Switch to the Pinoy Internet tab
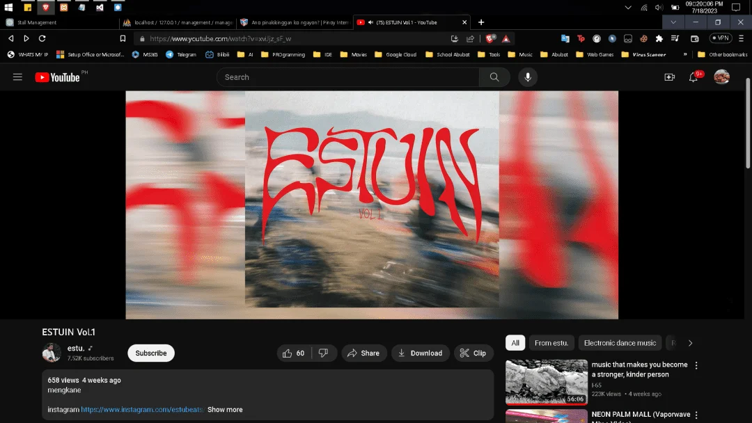This screenshot has height=423, width=752. click(x=295, y=22)
